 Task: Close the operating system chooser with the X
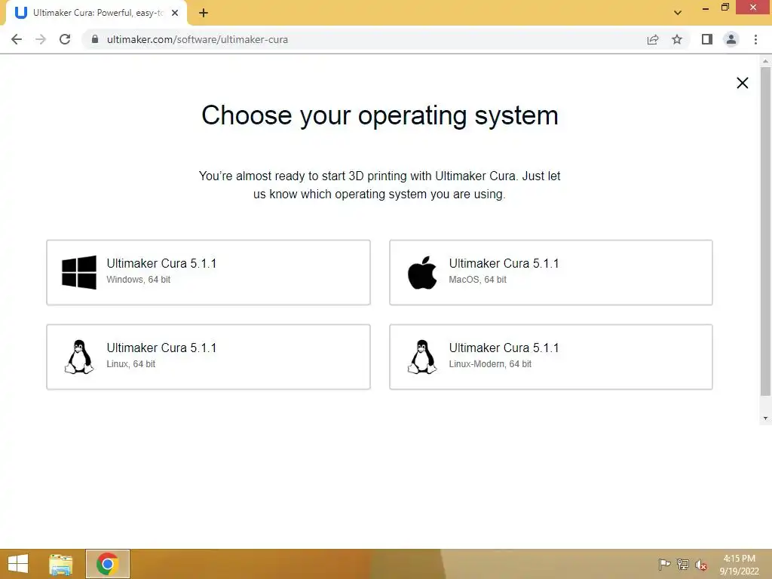click(742, 83)
